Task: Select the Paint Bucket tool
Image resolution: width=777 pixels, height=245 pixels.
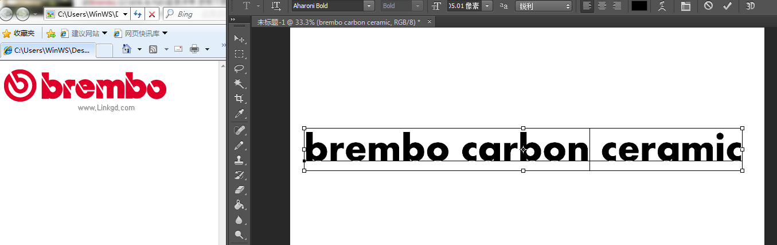Action: pyautogui.click(x=239, y=205)
